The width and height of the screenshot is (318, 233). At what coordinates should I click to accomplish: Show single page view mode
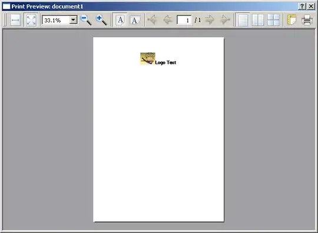click(243, 20)
